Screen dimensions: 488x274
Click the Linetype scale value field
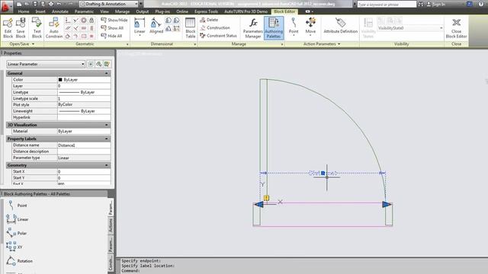84,98
